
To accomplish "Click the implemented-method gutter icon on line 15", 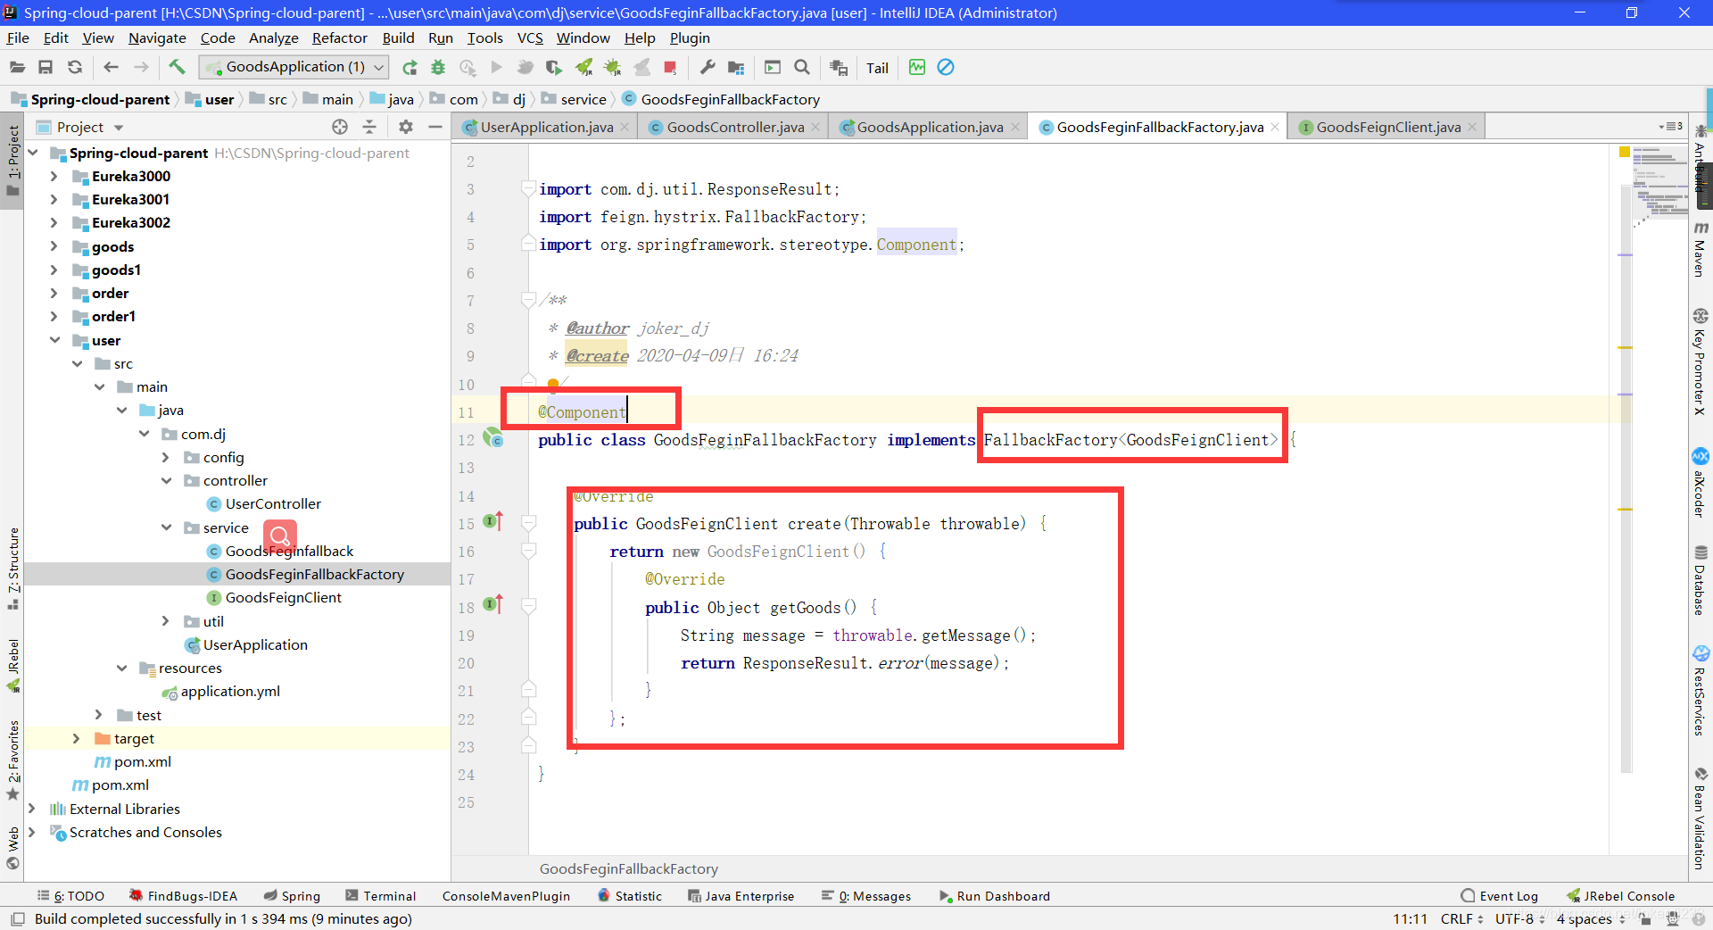I will (x=492, y=521).
